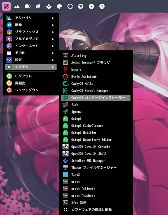Open the camera shutter icon in panel
168x215 pixels.
tap(81, 6)
